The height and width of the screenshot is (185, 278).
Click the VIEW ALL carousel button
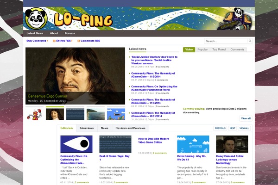click(244, 128)
